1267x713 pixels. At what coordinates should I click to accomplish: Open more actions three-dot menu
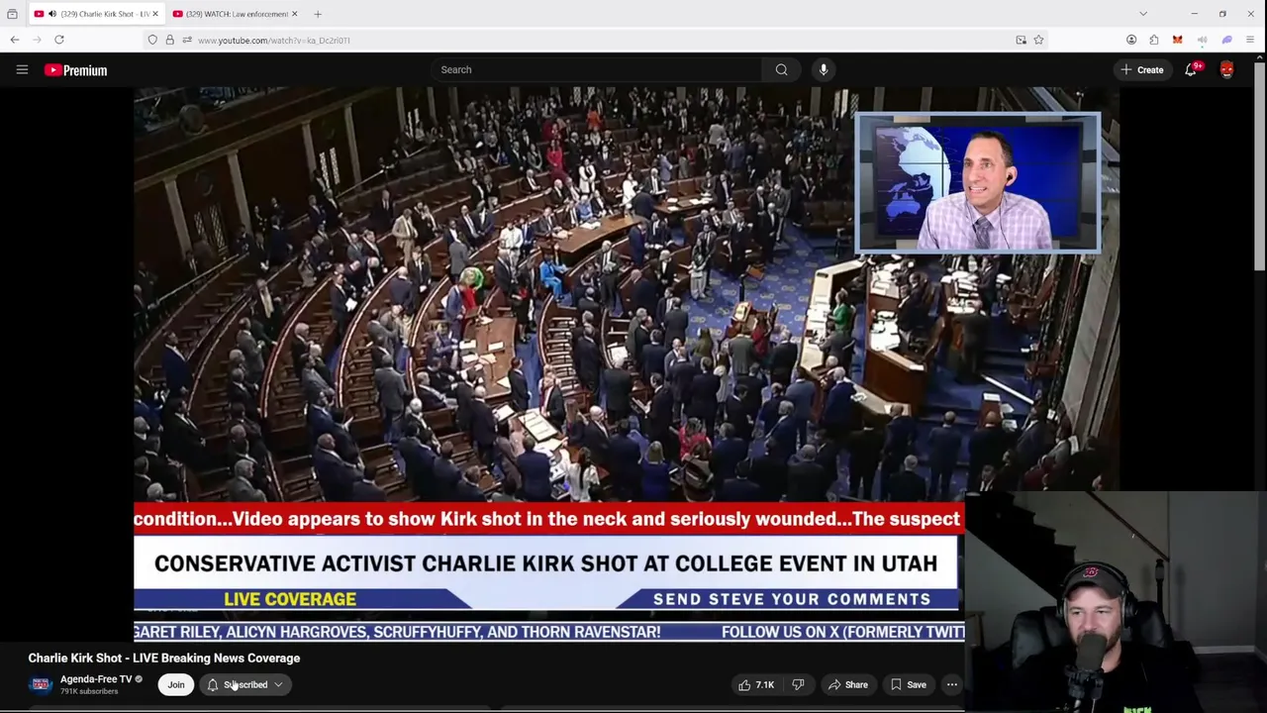(x=952, y=684)
